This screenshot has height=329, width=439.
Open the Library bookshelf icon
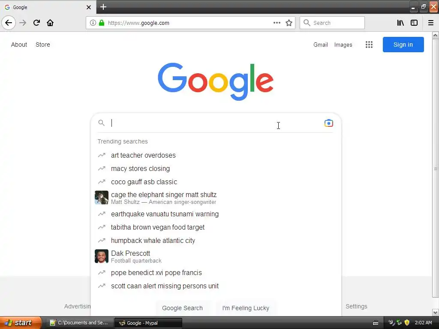click(400, 23)
